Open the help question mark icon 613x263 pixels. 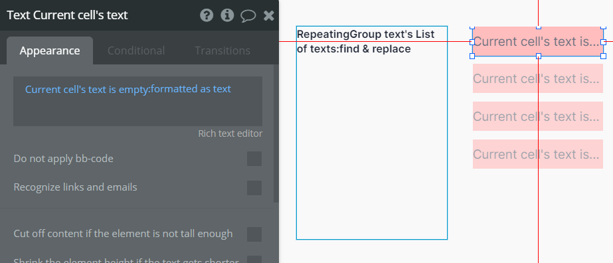click(x=207, y=15)
